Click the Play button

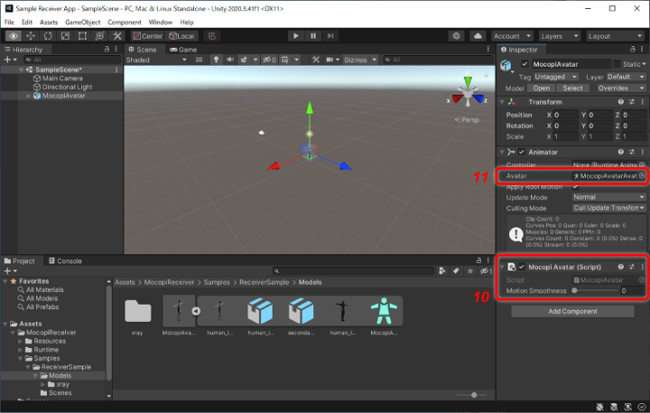click(x=295, y=36)
